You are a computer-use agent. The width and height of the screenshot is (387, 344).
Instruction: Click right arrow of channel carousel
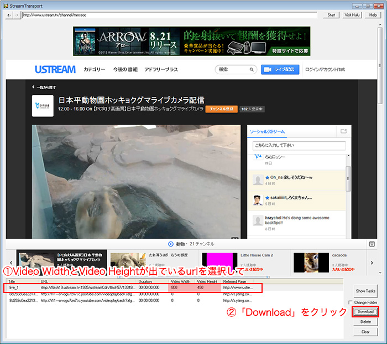pyautogui.click(x=372, y=263)
